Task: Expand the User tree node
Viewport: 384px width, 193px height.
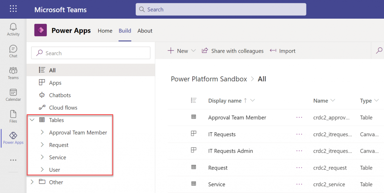Action: tap(42, 169)
